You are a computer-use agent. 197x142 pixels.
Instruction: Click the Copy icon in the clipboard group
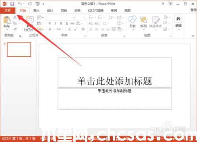pos(15,23)
